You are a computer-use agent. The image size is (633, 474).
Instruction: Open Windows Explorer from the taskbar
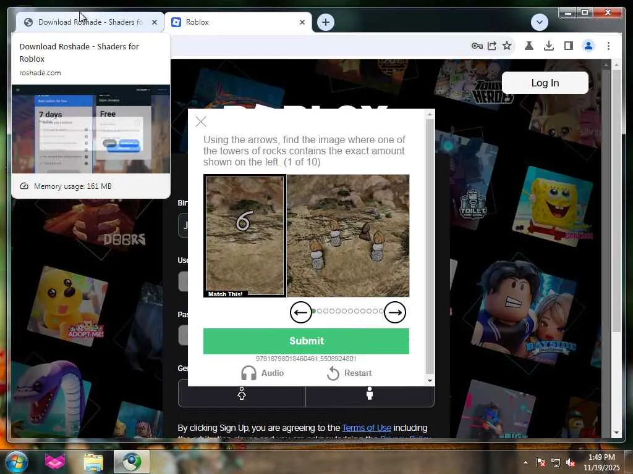(x=93, y=462)
